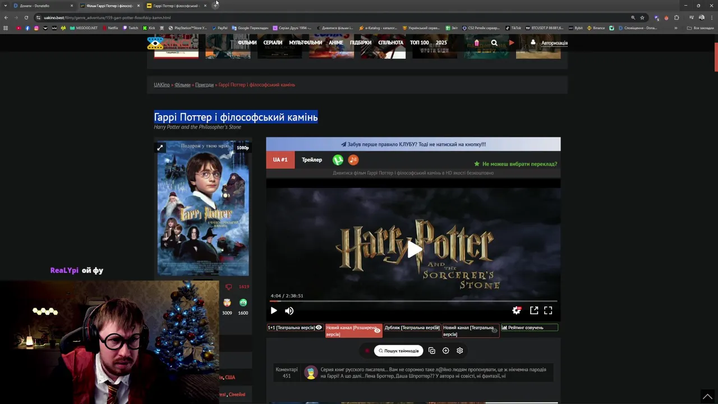Screen dimensions: 718x404
Task: Open timecode settings gear icon
Action: (460, 351)
